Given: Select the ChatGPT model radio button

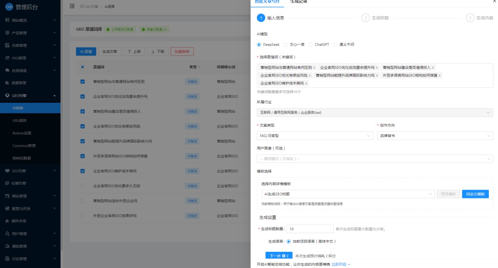Looking at the screenshot, I should tap(311, 44).
